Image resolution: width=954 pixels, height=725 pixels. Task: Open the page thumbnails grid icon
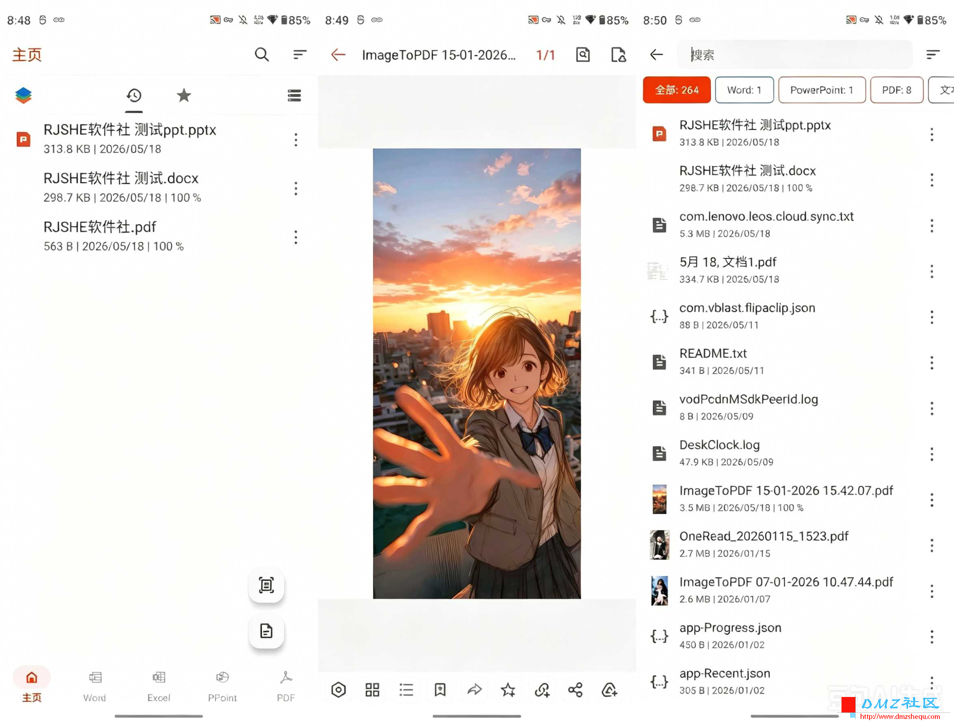click(x=372, y=690)
